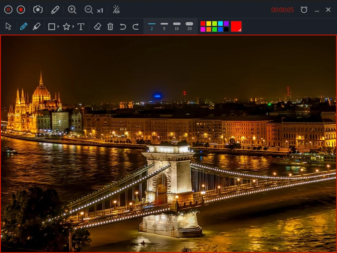Open the timer alarm clock icon
Screen dimensions: 337x253
(x=304, y=10)
